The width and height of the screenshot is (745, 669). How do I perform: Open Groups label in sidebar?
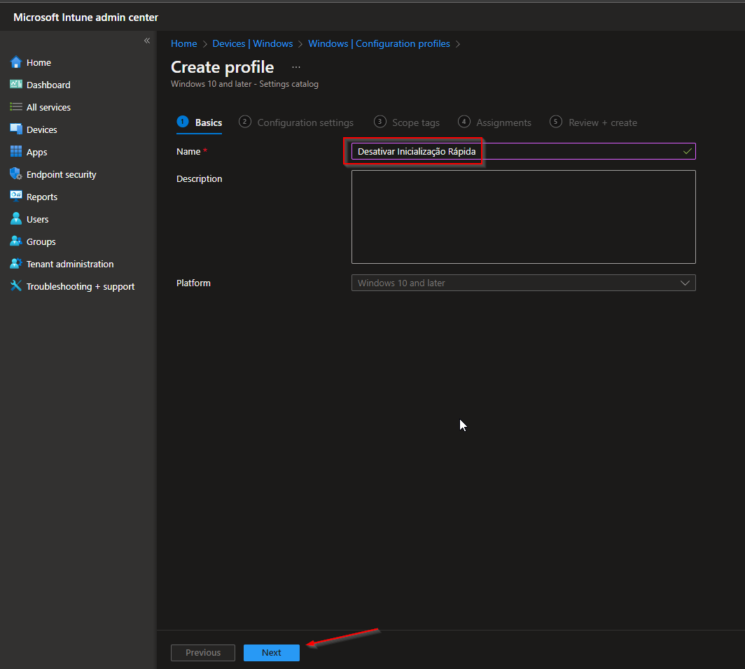pos(41,241)
